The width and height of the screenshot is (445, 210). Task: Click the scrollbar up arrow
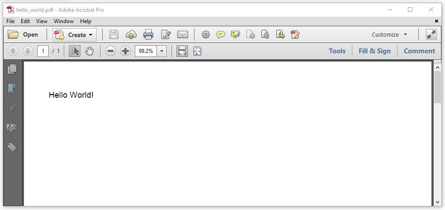point(437,67)
